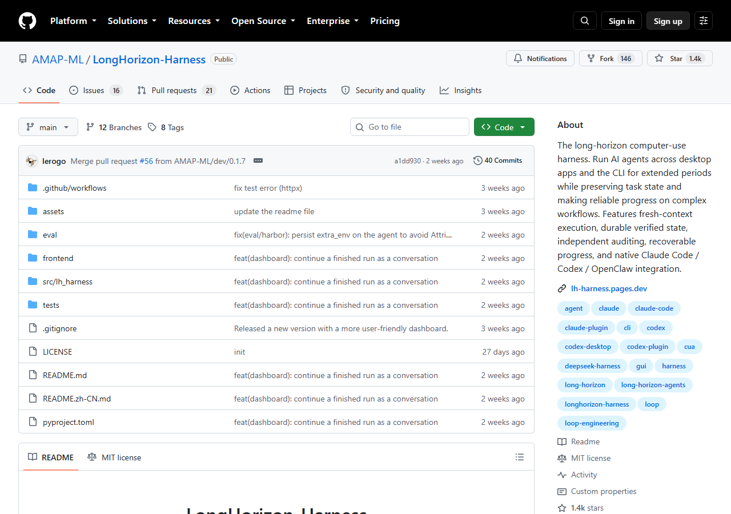
Task: Expand the Platform menu
Action: [x=73, y=21]
